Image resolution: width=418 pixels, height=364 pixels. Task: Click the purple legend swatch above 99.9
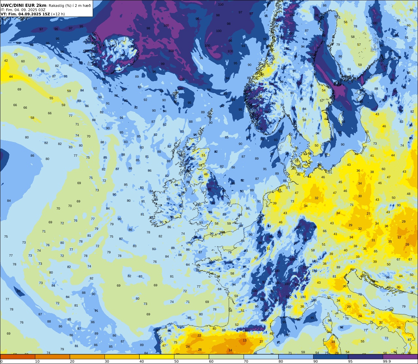tap(400, 357)
